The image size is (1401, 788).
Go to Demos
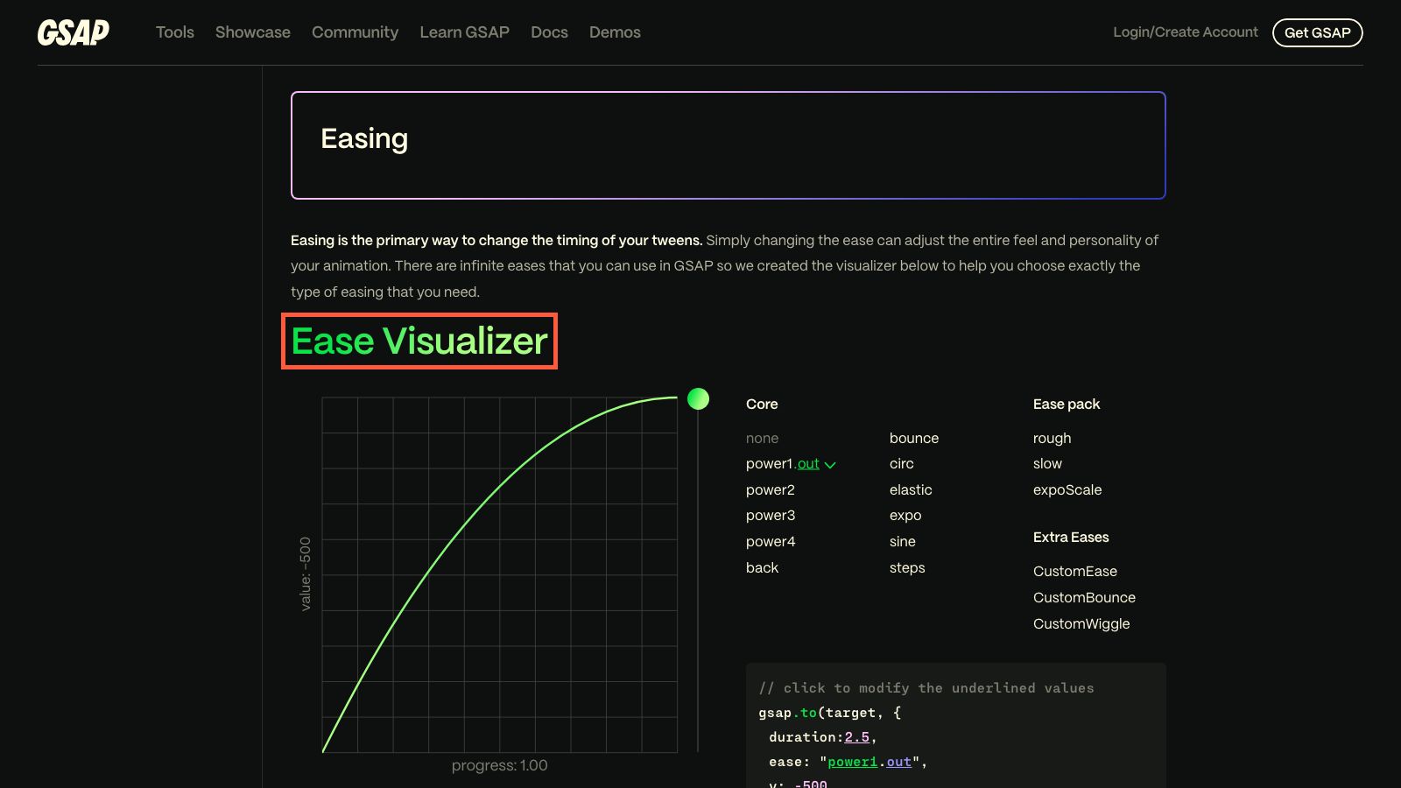coord(615,32)
